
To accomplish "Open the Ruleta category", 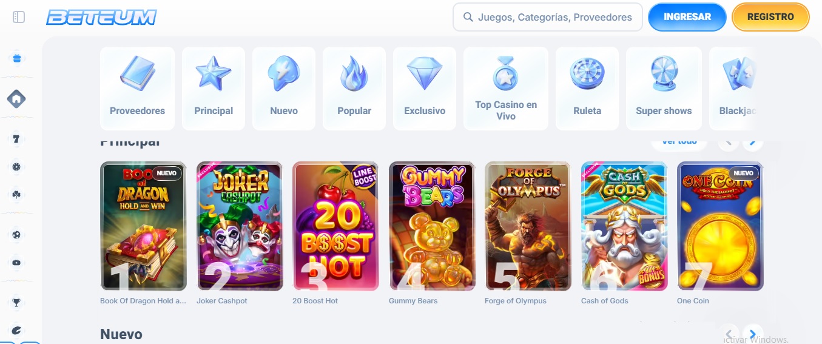I will click(x=587, y=89).
